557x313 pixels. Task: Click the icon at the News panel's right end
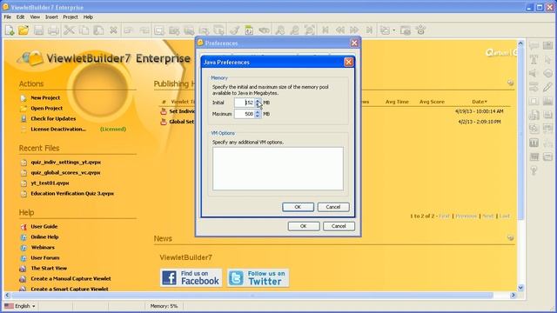(x=511, y=237)
